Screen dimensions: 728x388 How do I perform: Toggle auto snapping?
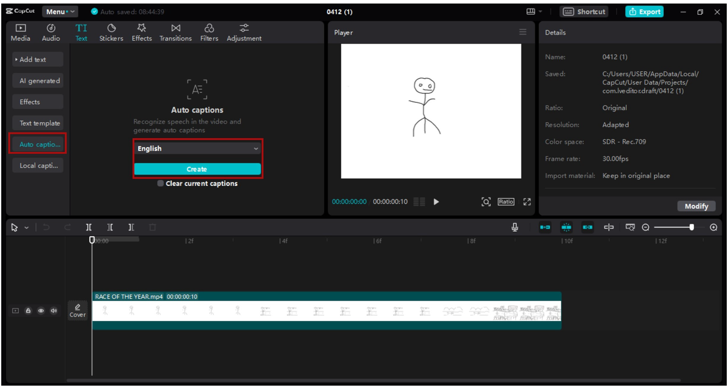(x=566, y=227)
